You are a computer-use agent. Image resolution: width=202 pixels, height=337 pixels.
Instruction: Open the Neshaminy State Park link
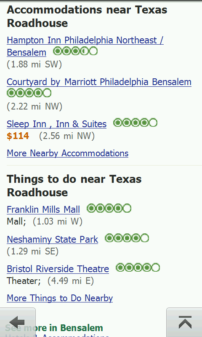52,239
